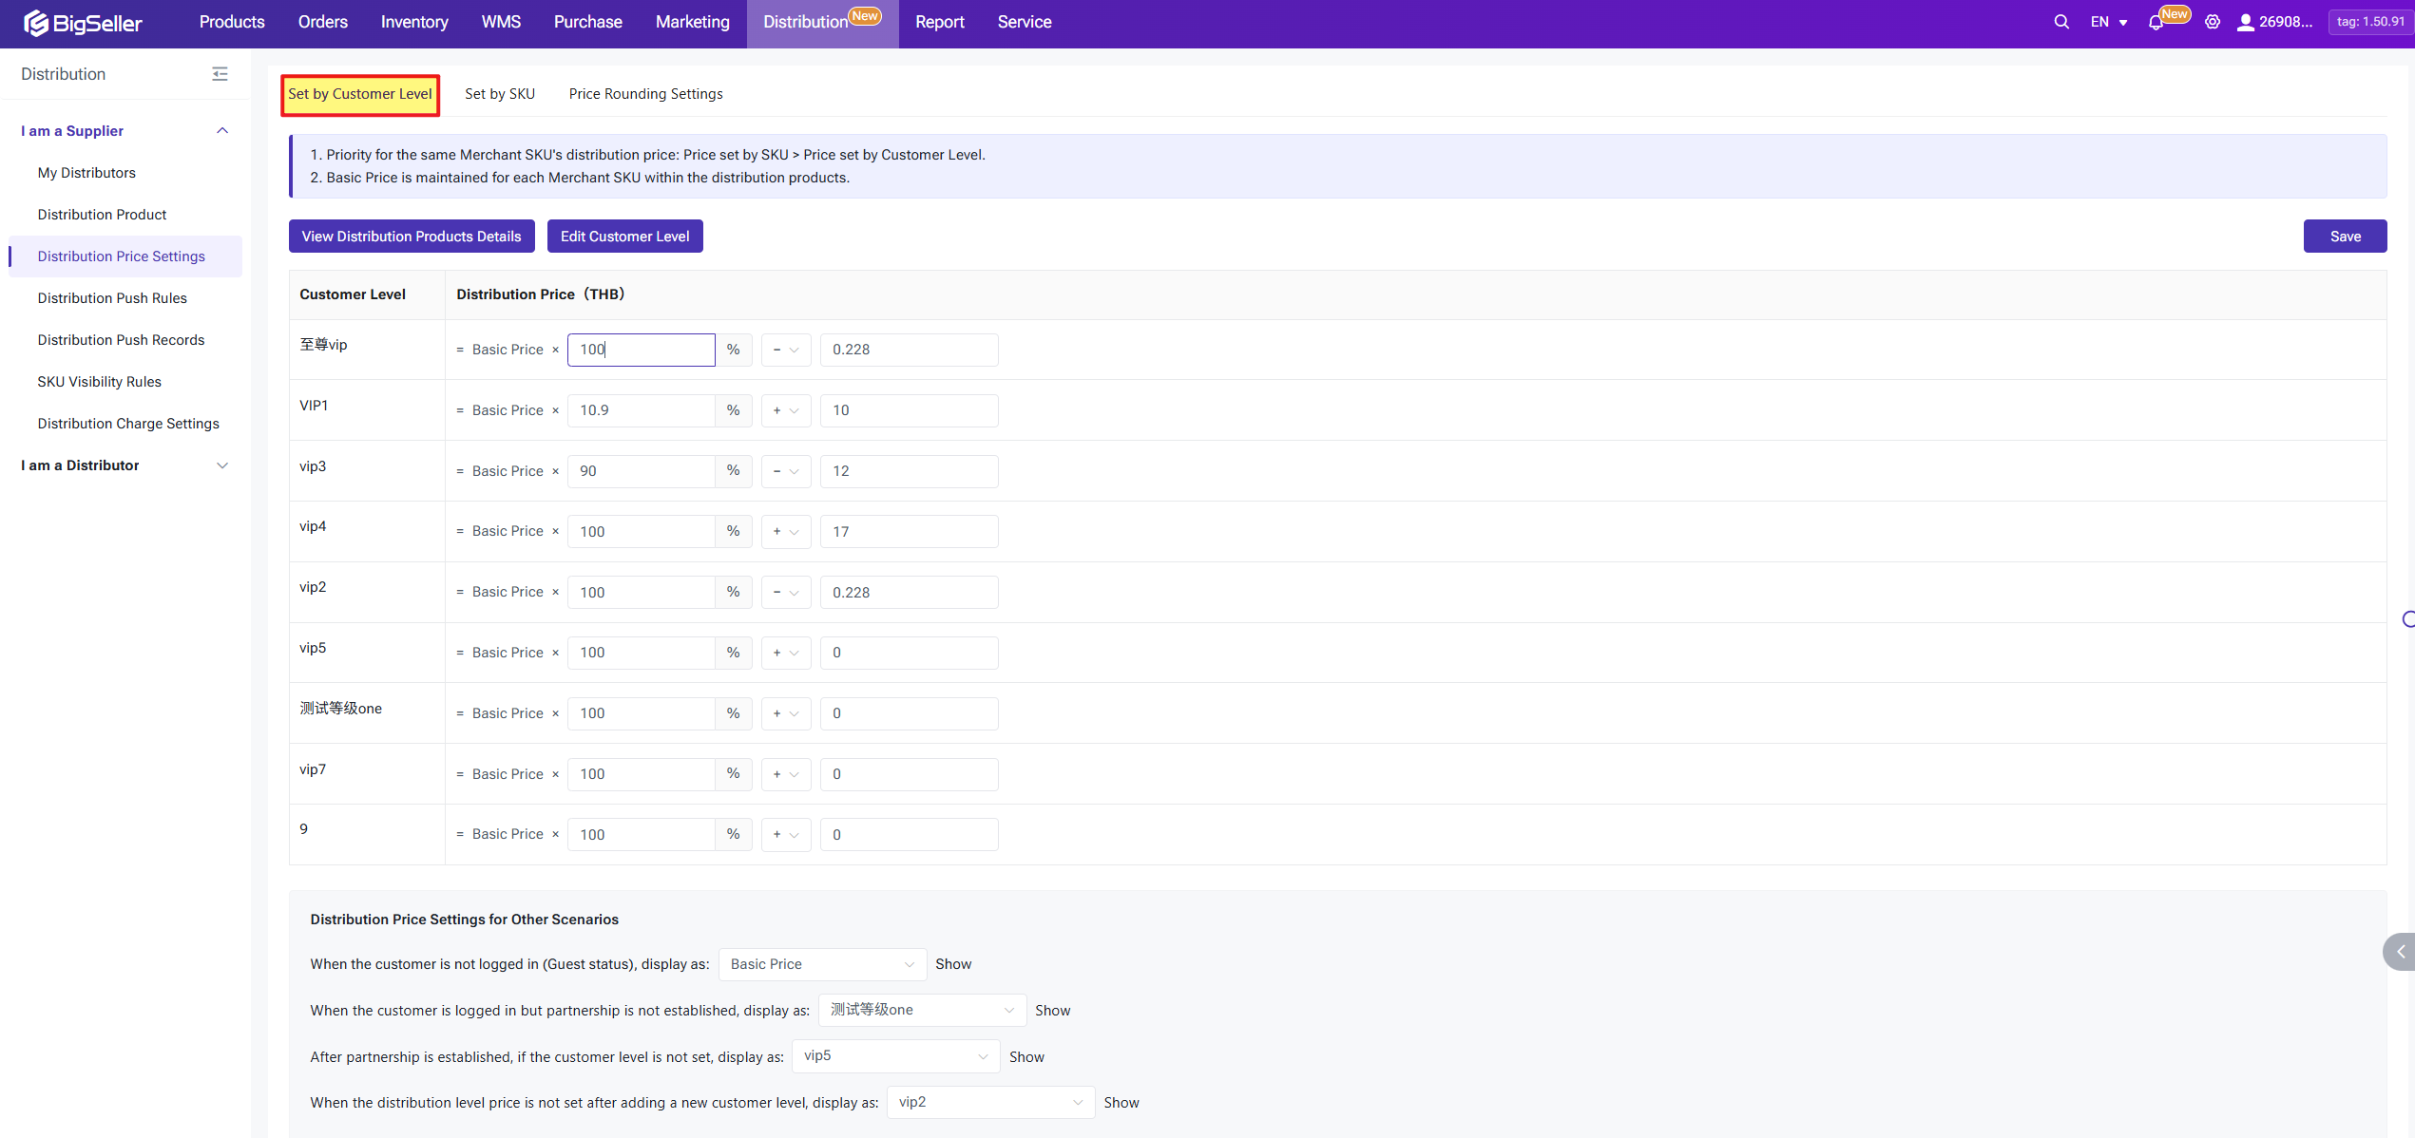Open Price Rounding Settings tab
The image size is (2415, 1138).
click(645, 94)
